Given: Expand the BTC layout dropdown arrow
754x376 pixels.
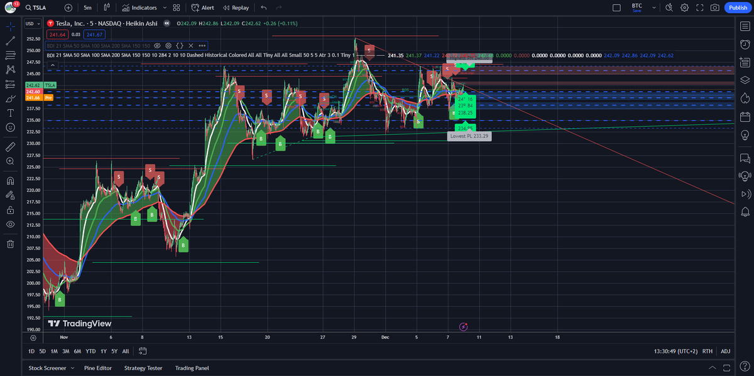Looking at the screenshot, I should [x=654, y=8].
